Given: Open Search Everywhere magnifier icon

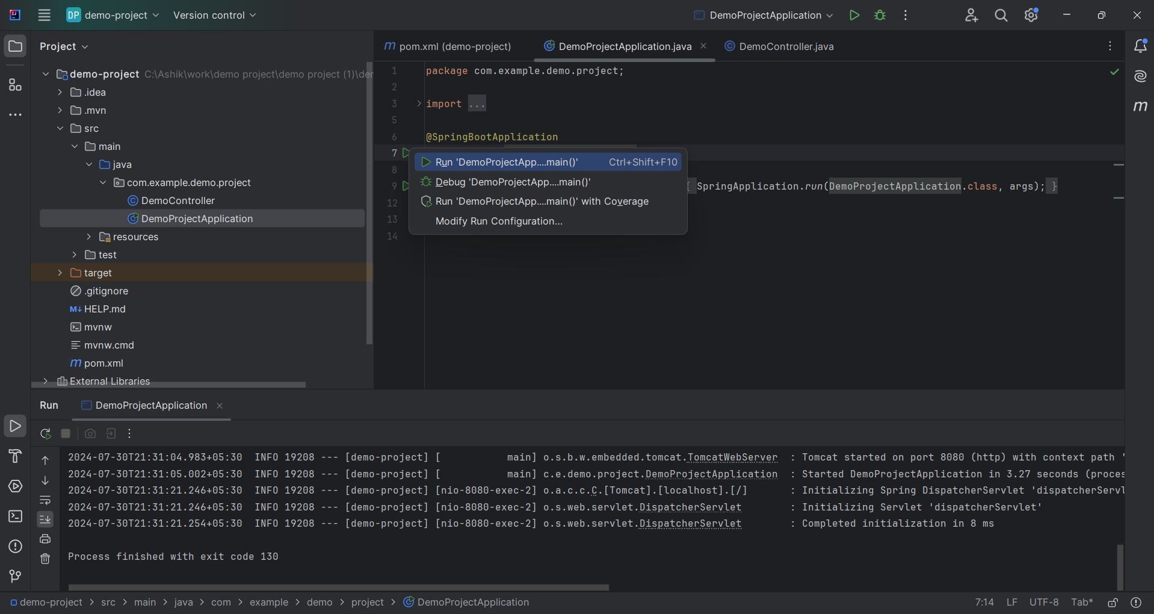Looking at the screenshot, I should (x=1001, y=15).
